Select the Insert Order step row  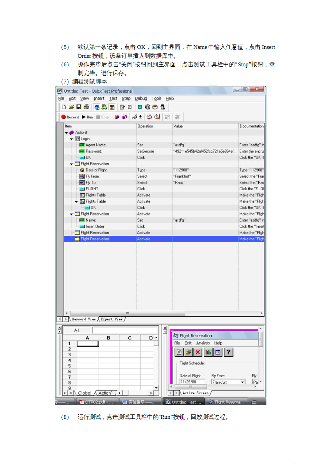[95, 226]
